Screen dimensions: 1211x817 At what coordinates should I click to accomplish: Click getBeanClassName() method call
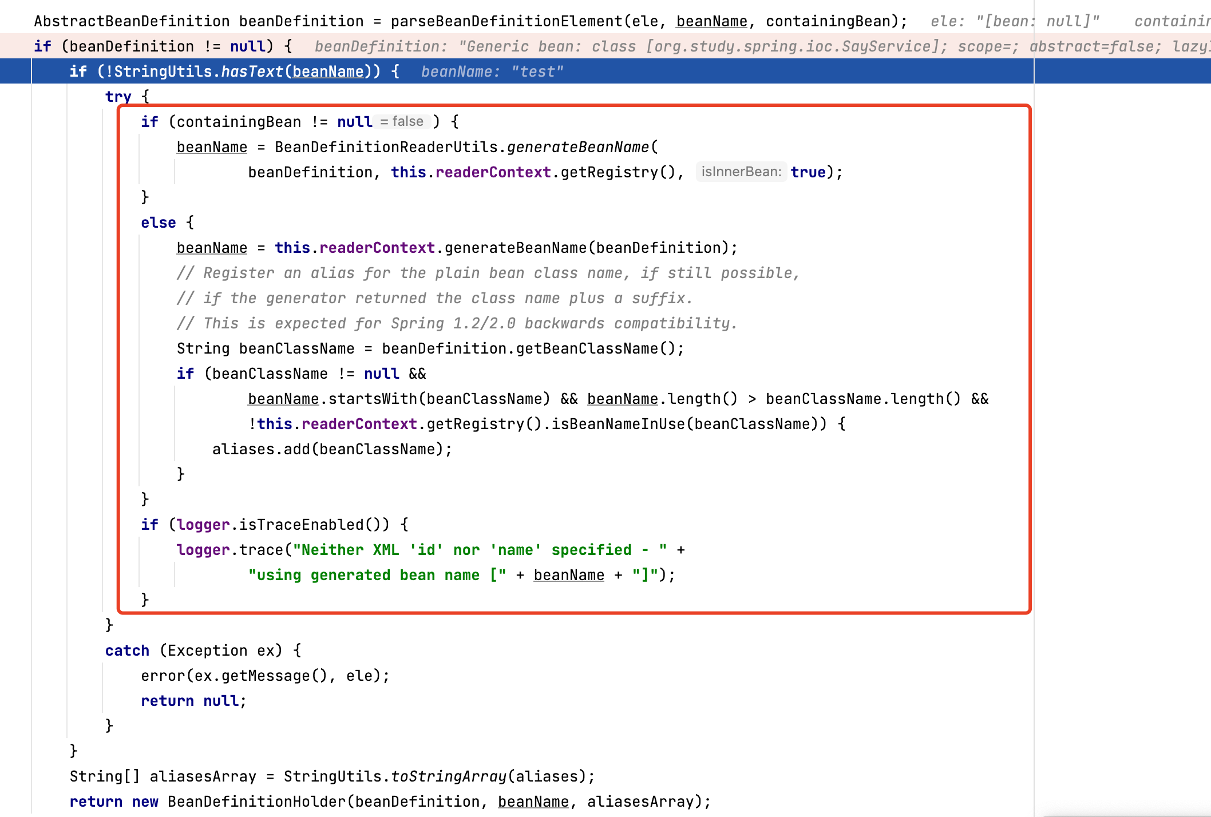(595, 348)
